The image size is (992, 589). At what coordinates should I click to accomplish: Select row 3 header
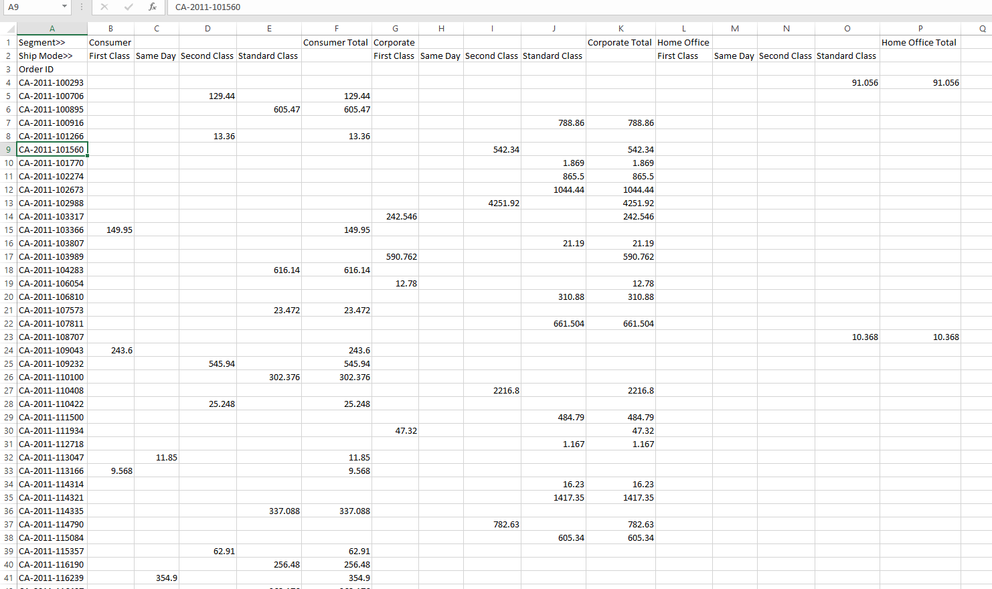pos(9,70)
